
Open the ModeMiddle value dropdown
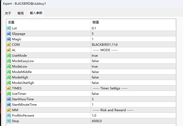95,72
